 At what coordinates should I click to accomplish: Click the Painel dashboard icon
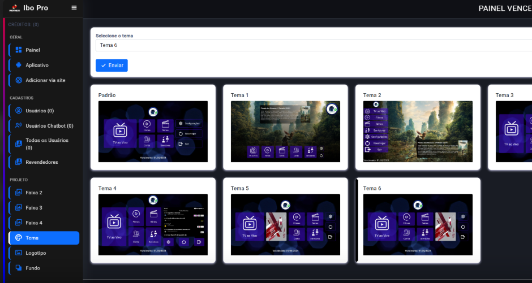pos(19,50)
